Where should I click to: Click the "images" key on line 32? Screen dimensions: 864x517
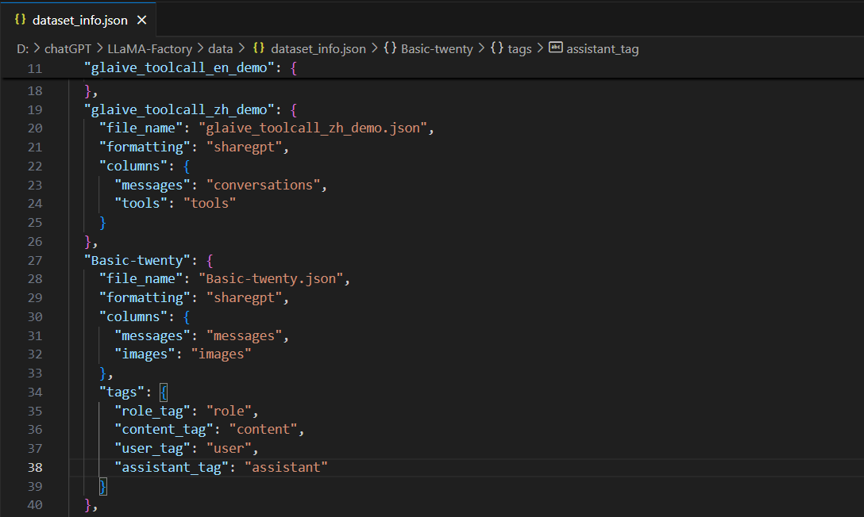click(145, 354)
